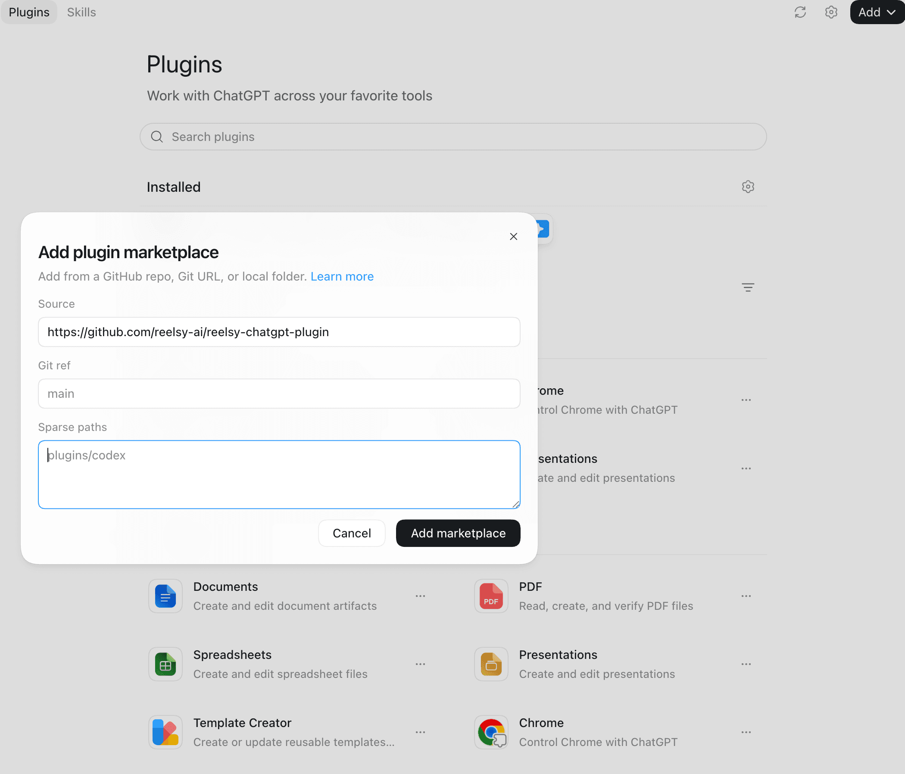
Task: Click the Search plugins field
Action: [453, 137]
